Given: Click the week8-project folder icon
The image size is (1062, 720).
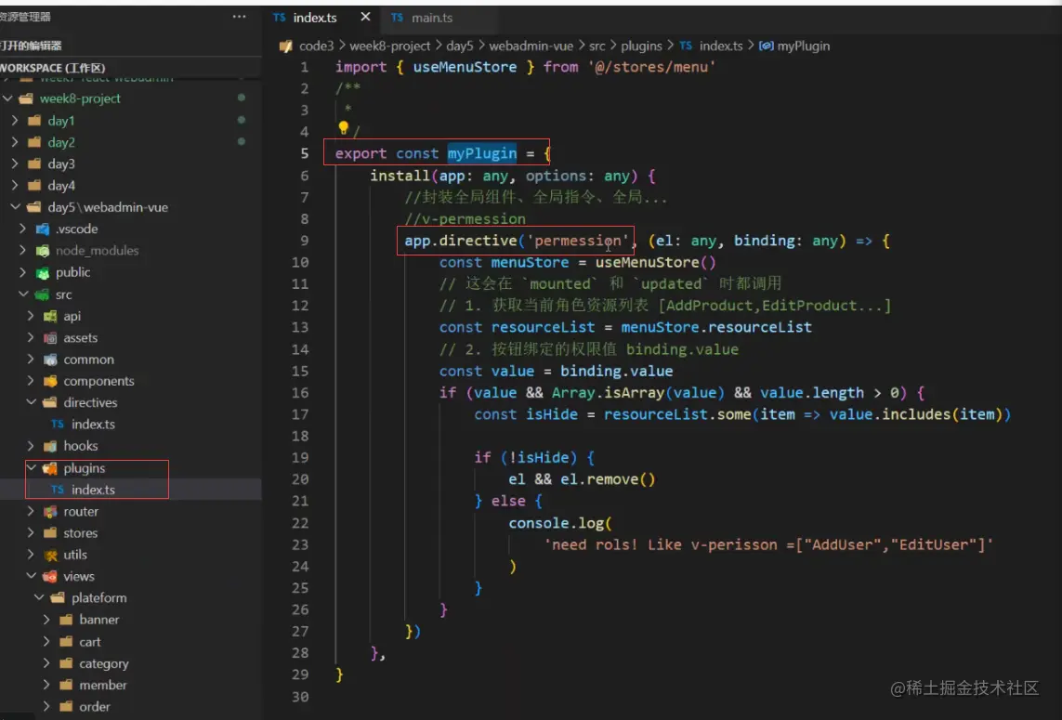Looking at the screenshot, I should 26,98.
